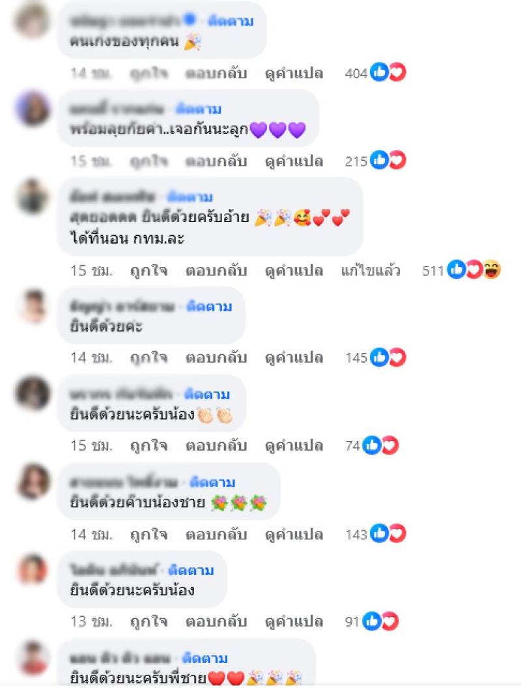Like the comment คนเก่งของทุกคน

pos(149,73)
